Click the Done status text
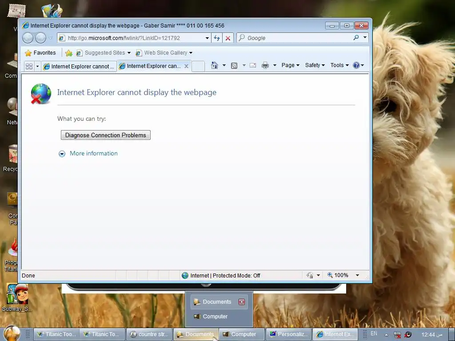The height and width of the screenshot is (341, 455). click(x=28, y=275)
